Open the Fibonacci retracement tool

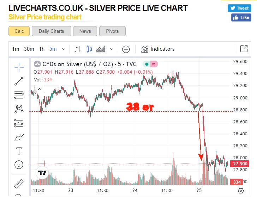[19, 95]
